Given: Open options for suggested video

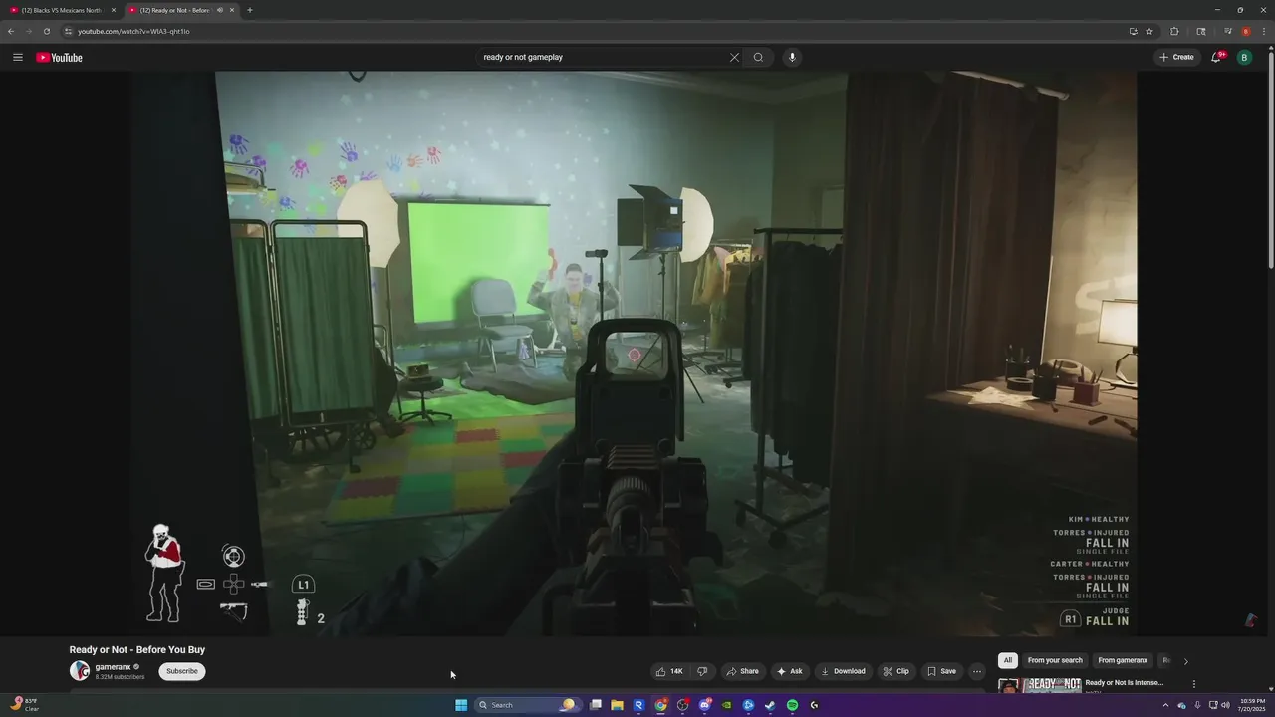Looking at the screenshot, I should pyautogui.click(x=1193, y=684).
